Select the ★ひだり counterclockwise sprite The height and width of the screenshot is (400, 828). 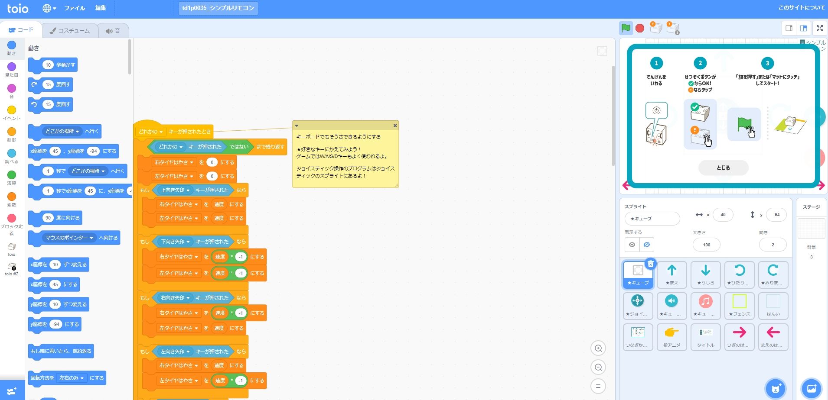click(x=739, y=274)
